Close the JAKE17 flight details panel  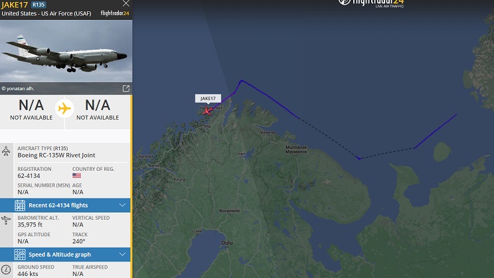126,3
